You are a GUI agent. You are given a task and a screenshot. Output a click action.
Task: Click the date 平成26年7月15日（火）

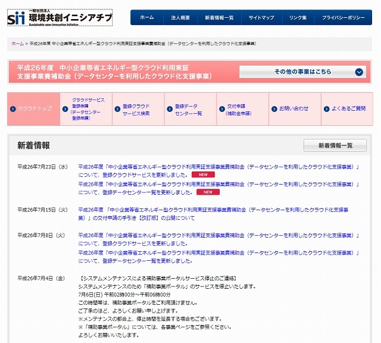[x=43, y=210]
